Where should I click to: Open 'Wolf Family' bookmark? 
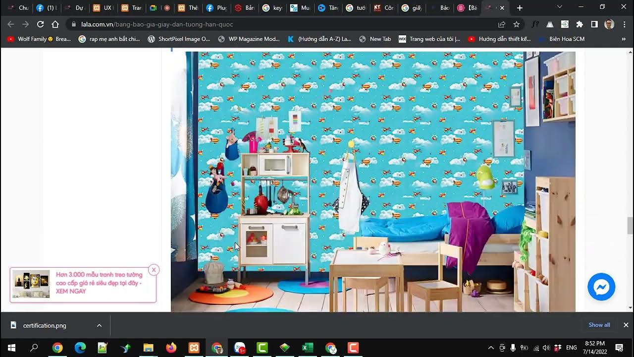(39, 39)
